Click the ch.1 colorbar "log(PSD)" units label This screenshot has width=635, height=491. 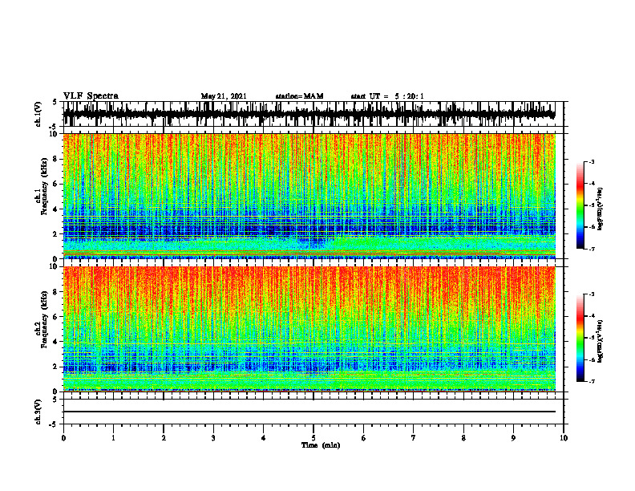[x=601, y=209]
